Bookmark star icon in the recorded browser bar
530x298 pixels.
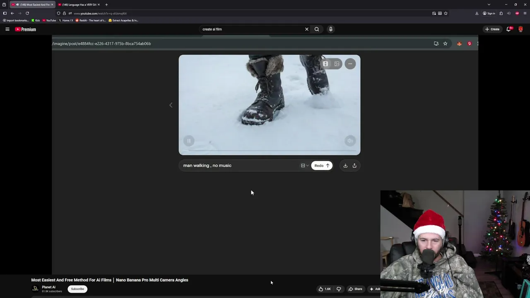click(445, 43)
